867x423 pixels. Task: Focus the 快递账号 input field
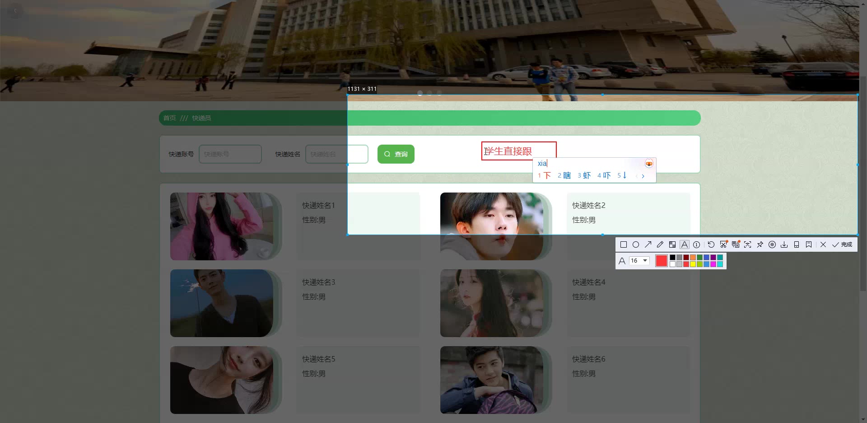(230, 154)
